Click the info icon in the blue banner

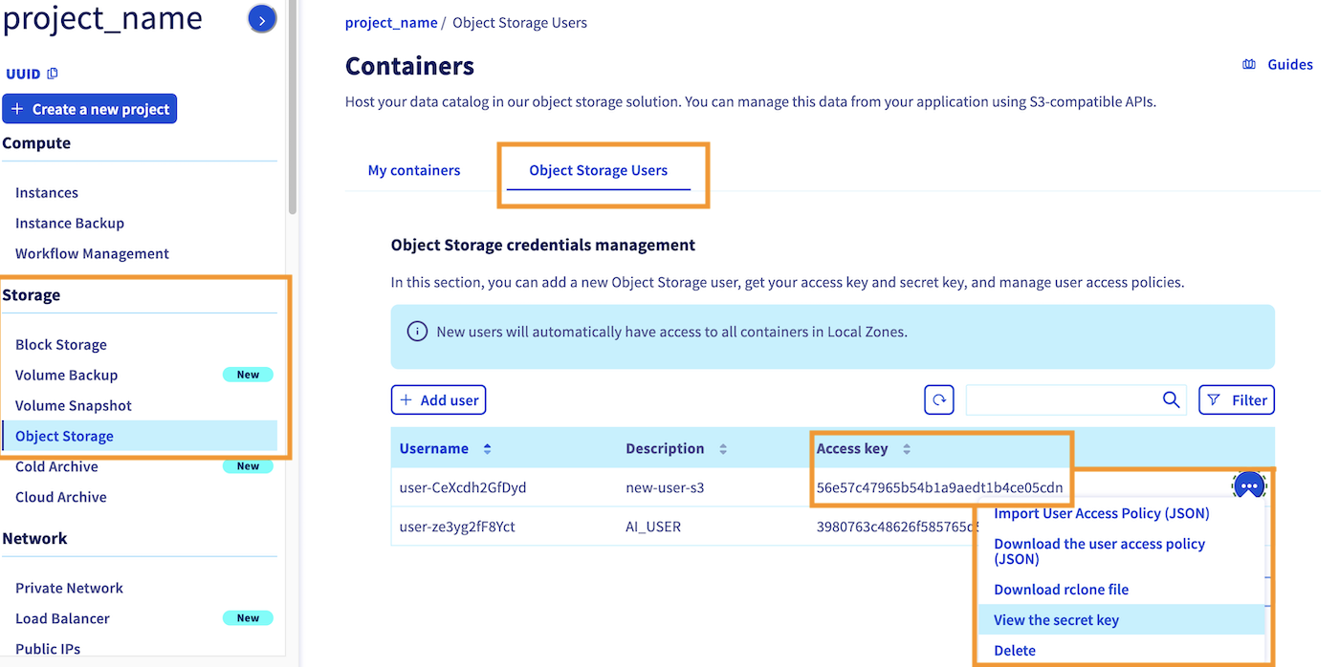(417, 332)
